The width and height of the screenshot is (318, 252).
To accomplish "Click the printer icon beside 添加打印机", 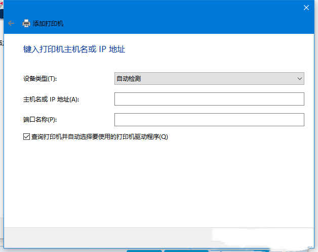I will pos(26,23).
